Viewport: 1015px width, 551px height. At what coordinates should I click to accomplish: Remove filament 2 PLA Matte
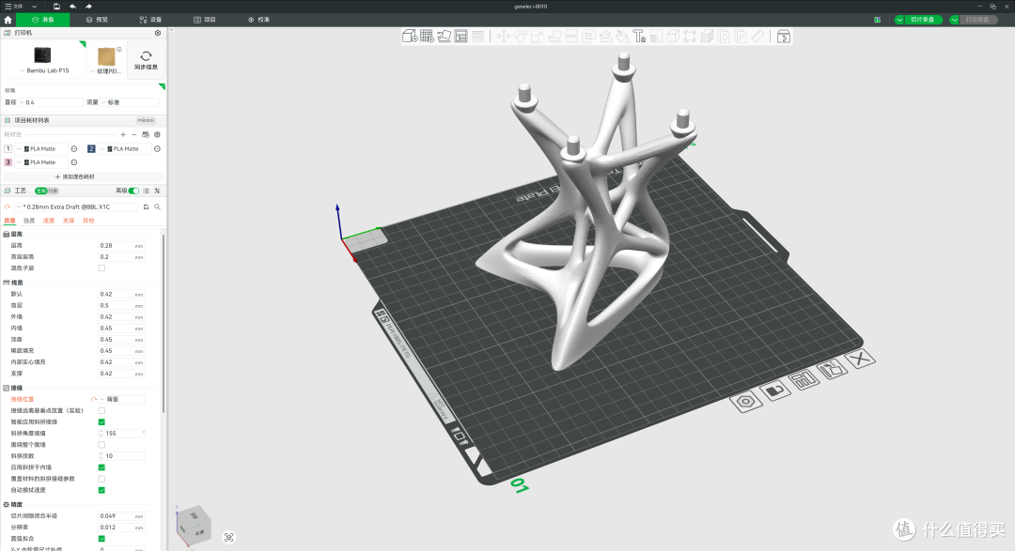pyautogui.click(x=157, y=148)
